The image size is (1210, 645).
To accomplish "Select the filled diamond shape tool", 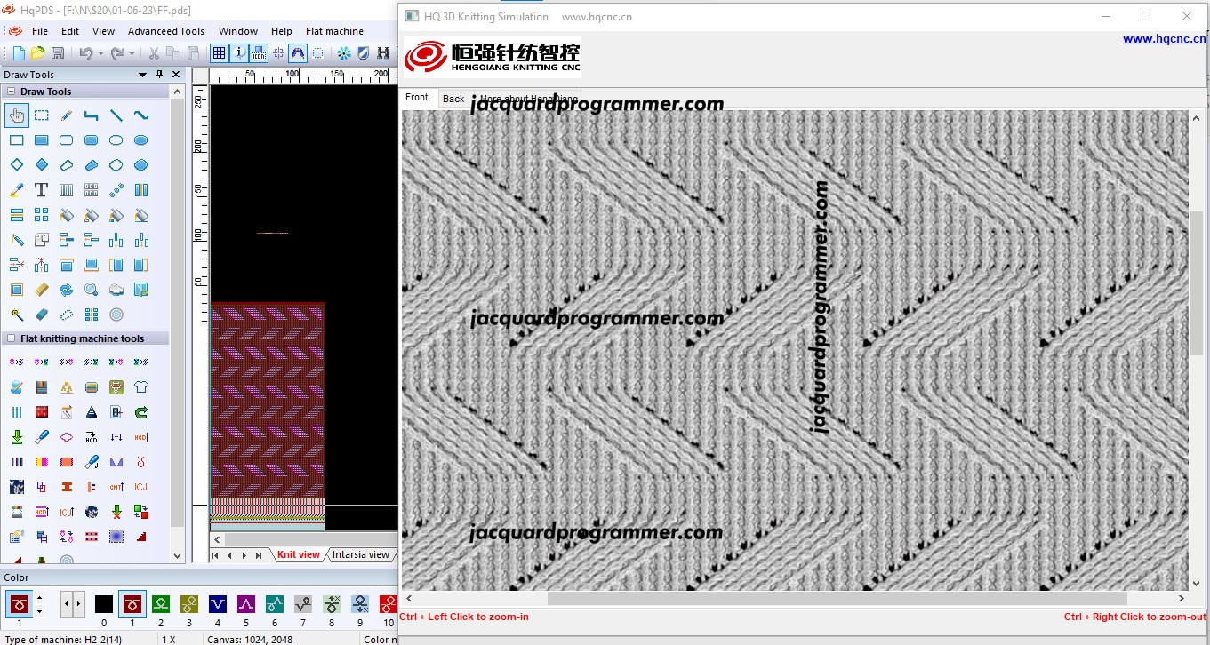I will click(x=42, y=164).
